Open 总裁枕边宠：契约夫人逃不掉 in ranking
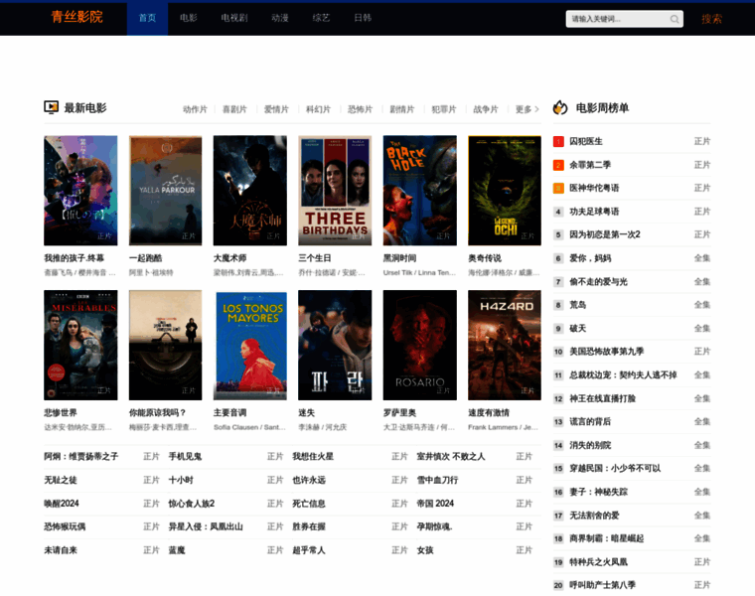Image resolution: width=755 pixels, height=596 pixels. tap(623, 375)
